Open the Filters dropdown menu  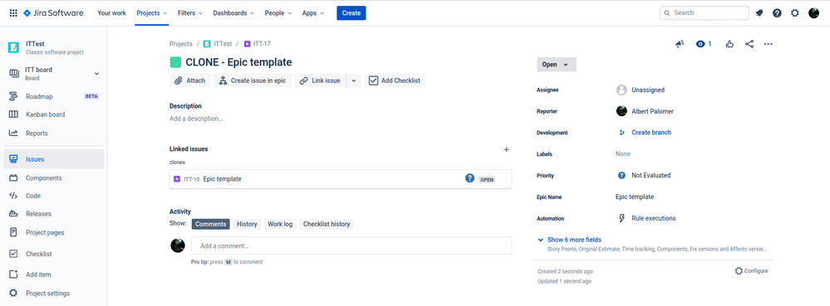pos(190,13)
